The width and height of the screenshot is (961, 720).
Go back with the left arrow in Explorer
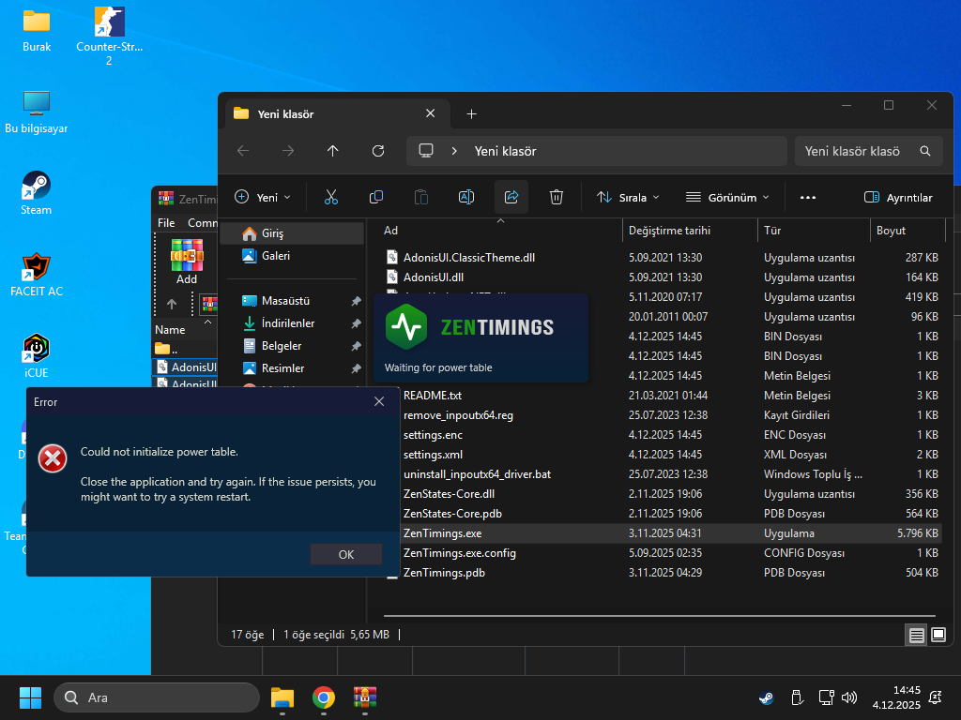point(243,151)
